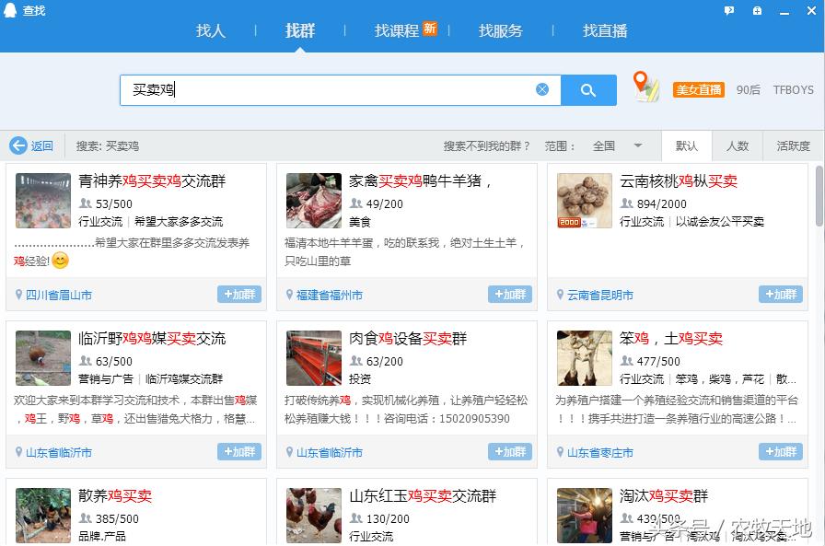Switch to the 找直播 tab
Screen dimensions: 825x546
click(603, 30)
